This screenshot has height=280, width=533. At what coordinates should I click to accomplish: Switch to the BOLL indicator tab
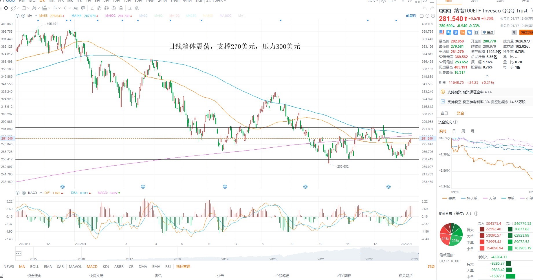[x=34, y=267]
